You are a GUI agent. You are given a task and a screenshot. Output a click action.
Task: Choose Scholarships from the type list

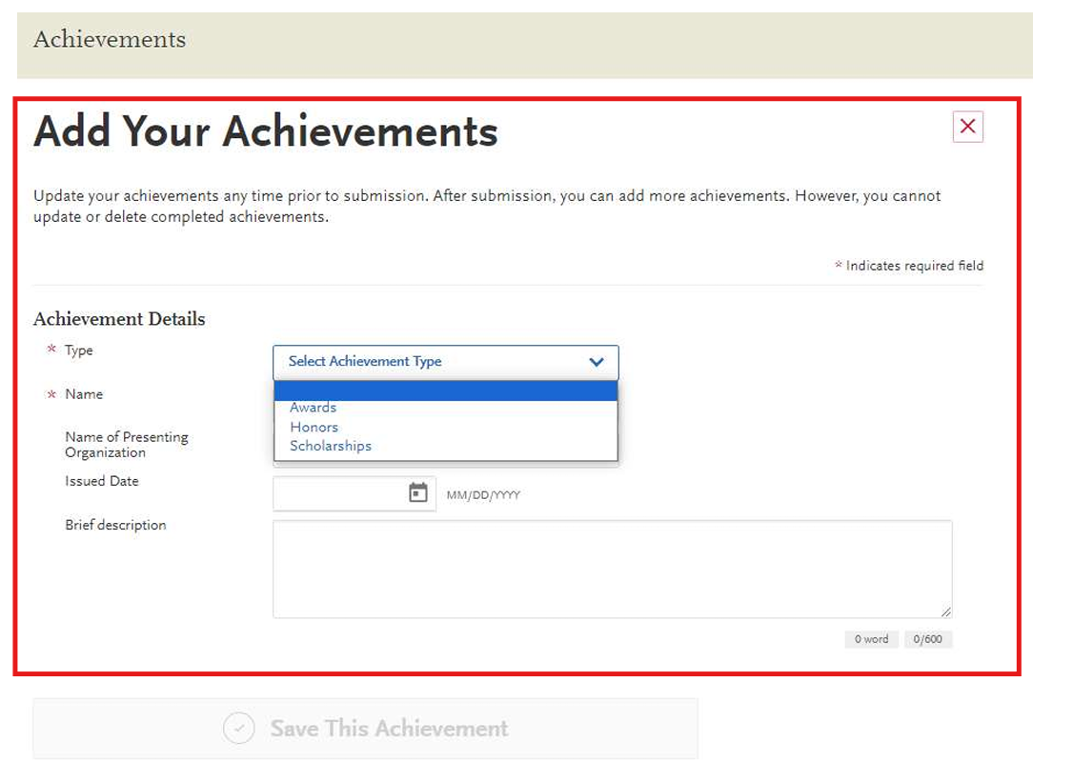click(331, 446)
